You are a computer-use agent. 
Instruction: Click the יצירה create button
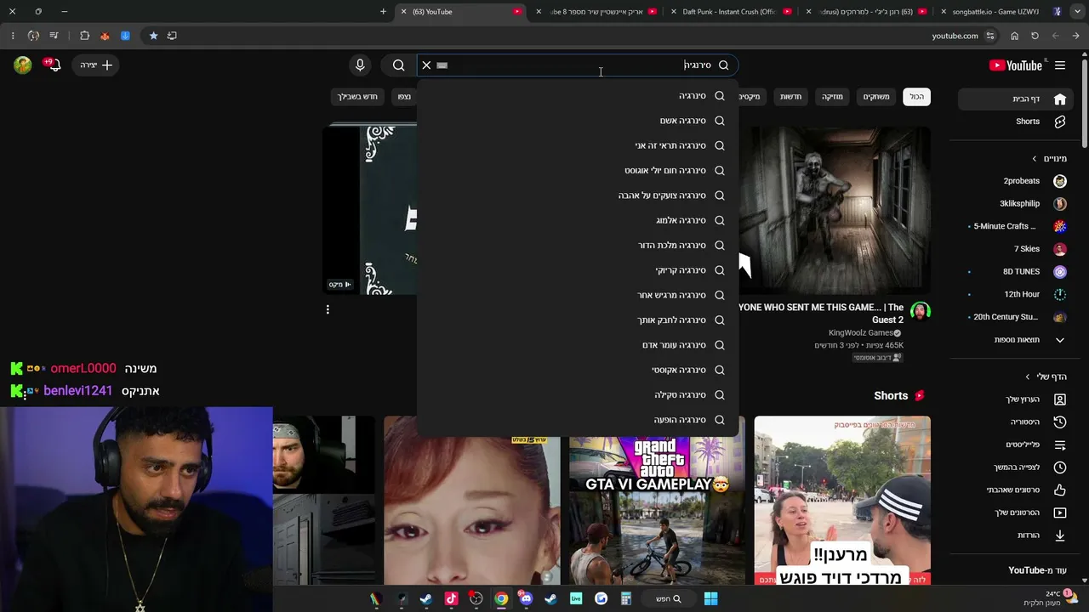tap(96, 65)
